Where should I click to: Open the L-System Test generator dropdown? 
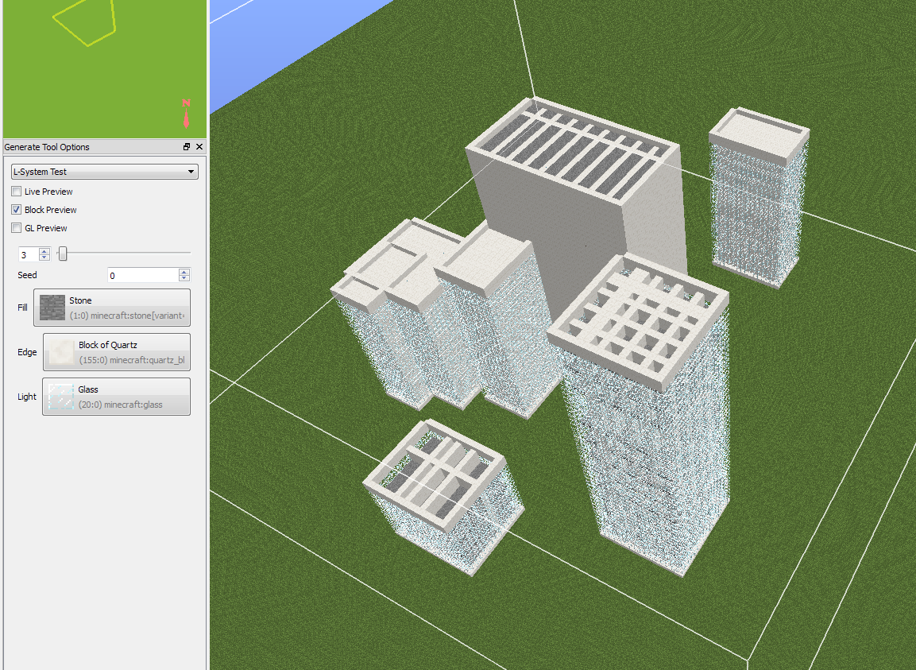click(105, 172)
